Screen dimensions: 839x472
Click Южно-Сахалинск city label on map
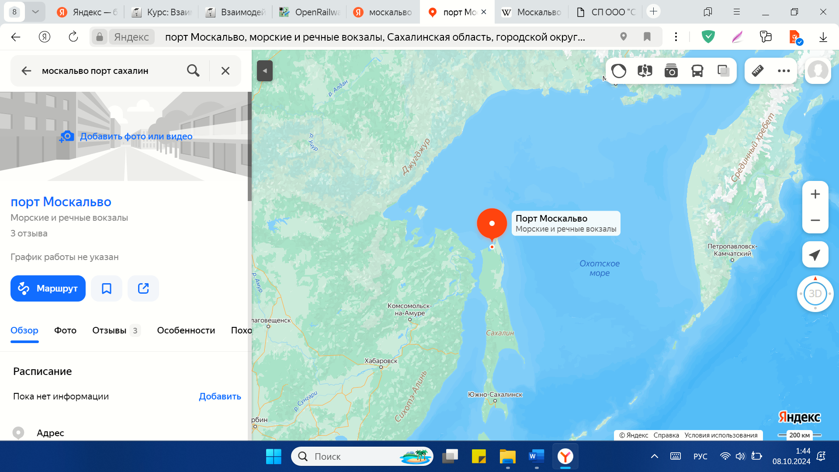tap(495, 395)
